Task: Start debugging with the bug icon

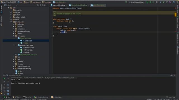Action: (x=150, y=2)
